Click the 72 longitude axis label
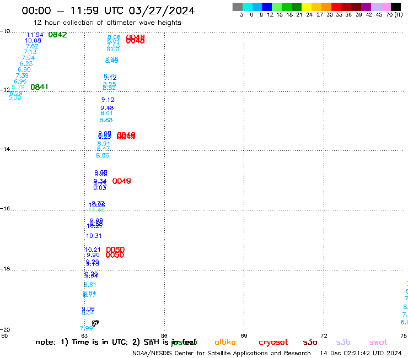408x358 pixels. point(324,335)
